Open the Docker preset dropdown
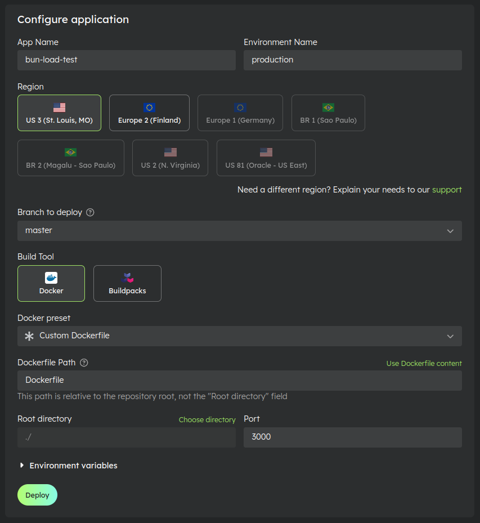 pyautogui.click(x=240, y=334)
